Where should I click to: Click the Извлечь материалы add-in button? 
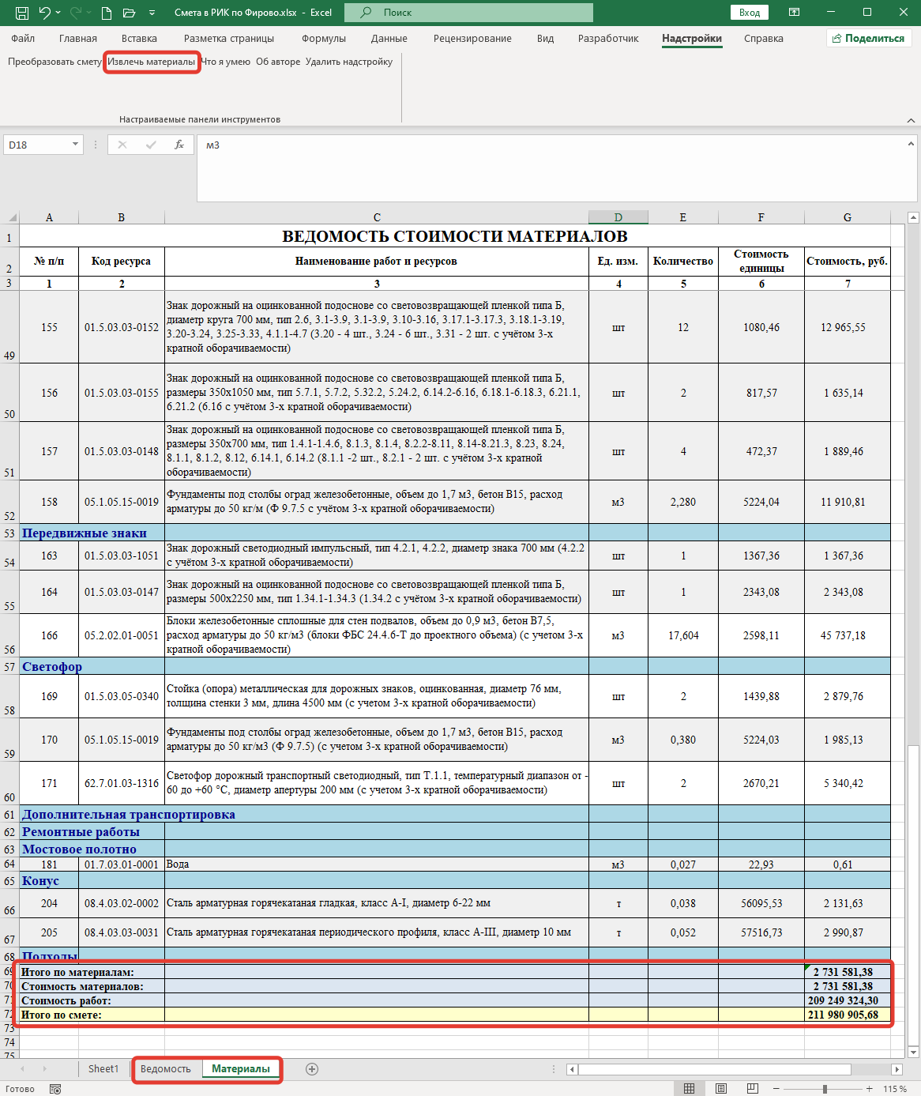151,62
